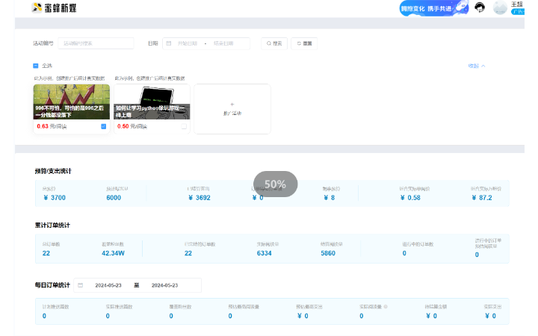Click the plus icon to add promotion activity
The width and height of the screenshot is (538, 336).
[x=232, y=105]
